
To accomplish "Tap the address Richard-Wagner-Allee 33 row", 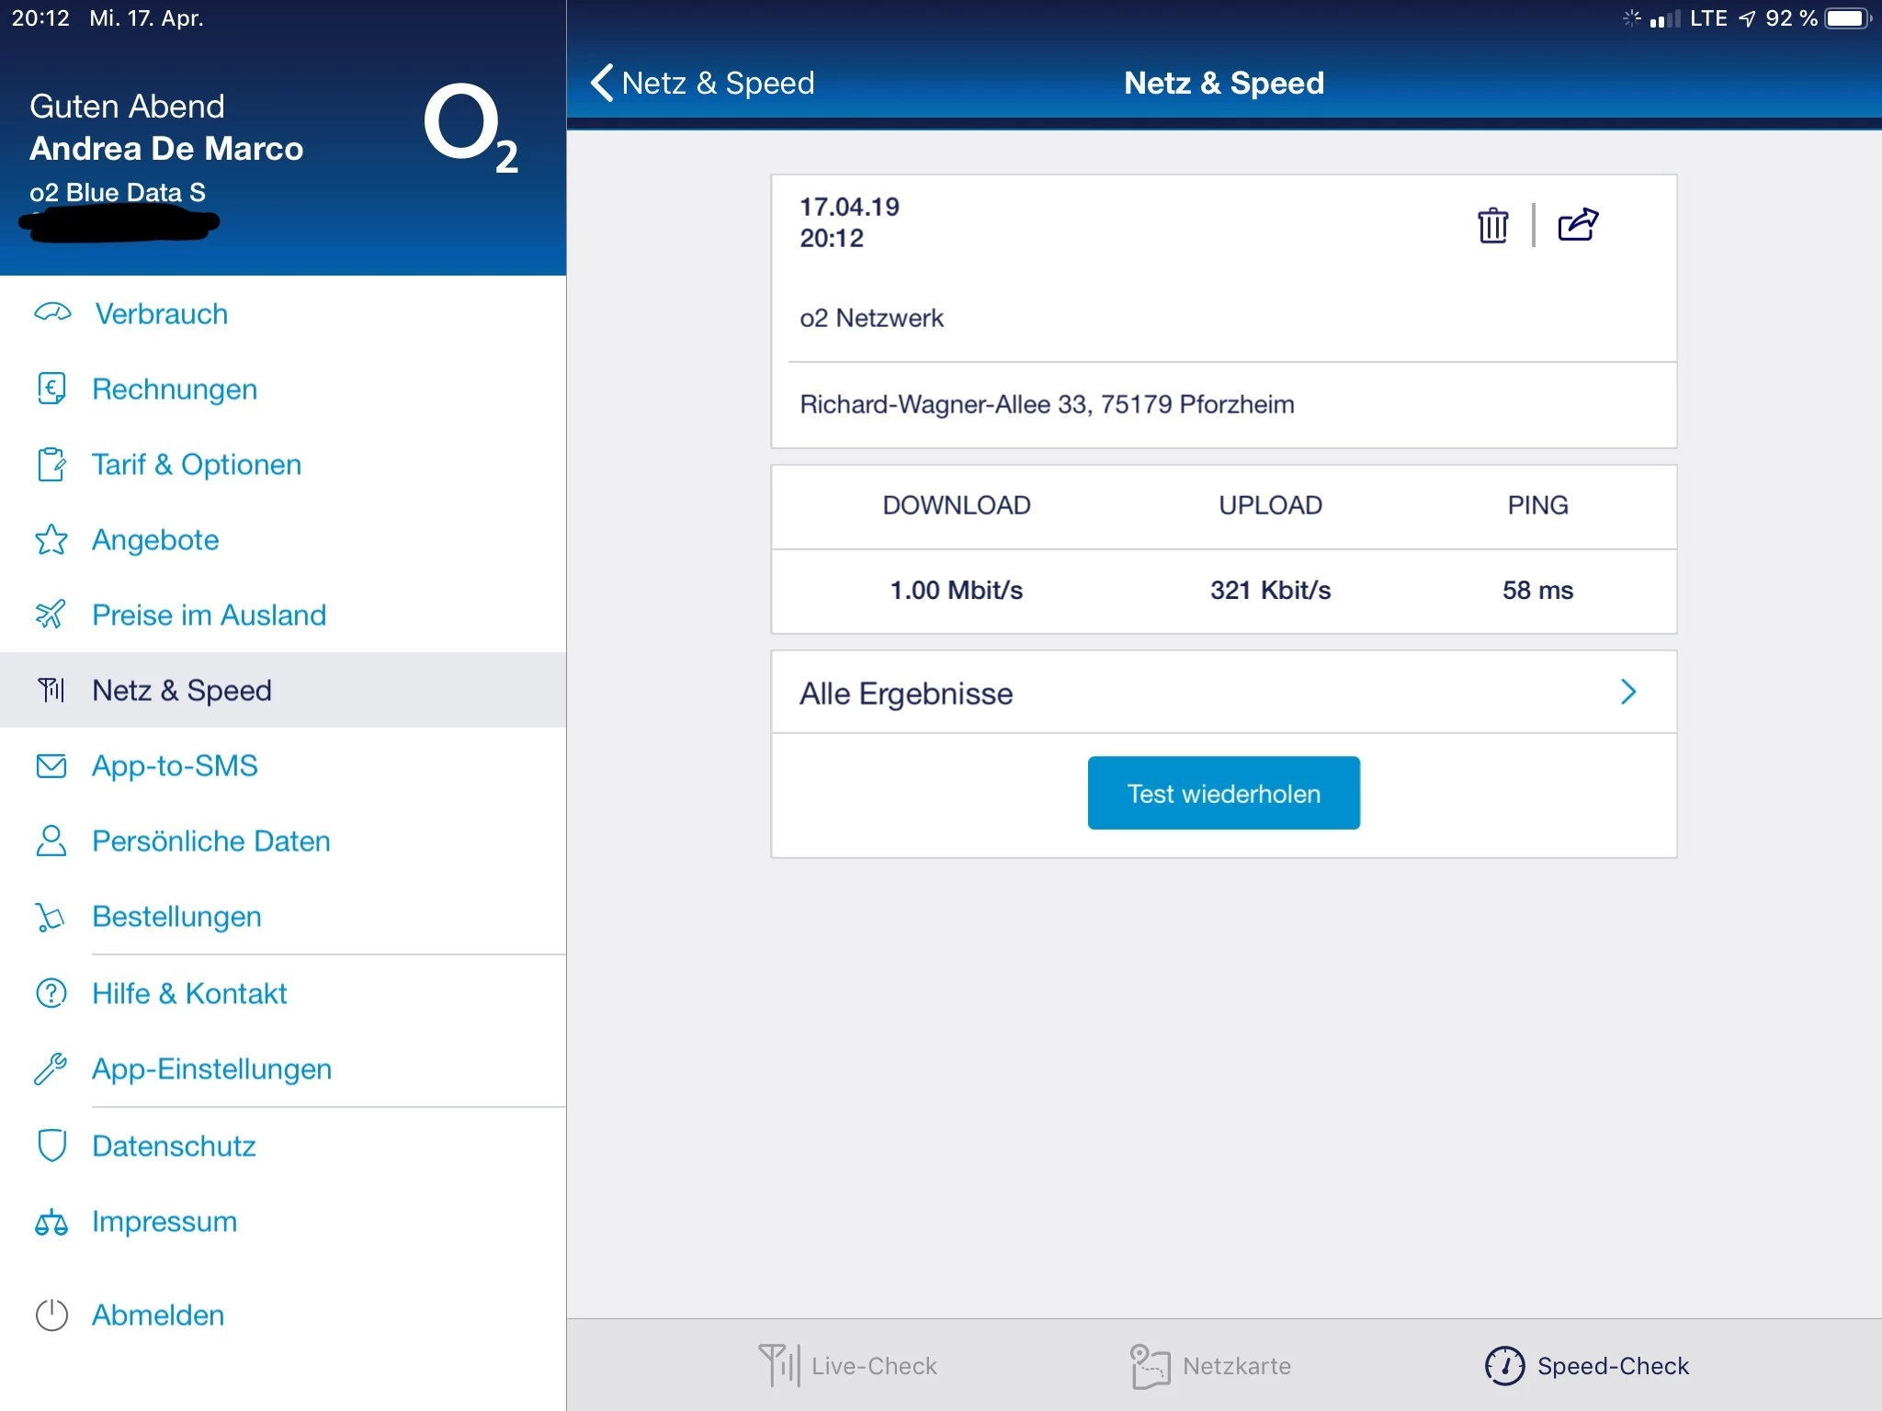I will pyautogui.click(x=1046, y=404).
